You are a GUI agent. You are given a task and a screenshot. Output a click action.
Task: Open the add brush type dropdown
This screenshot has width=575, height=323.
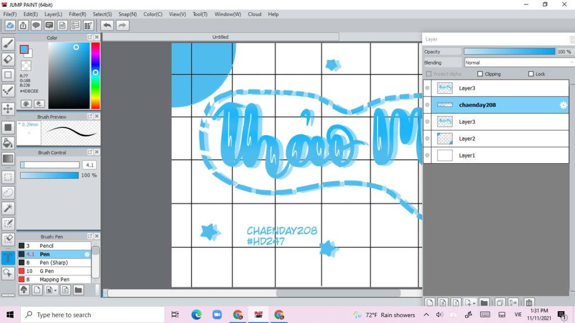click(x=56, y=290)
